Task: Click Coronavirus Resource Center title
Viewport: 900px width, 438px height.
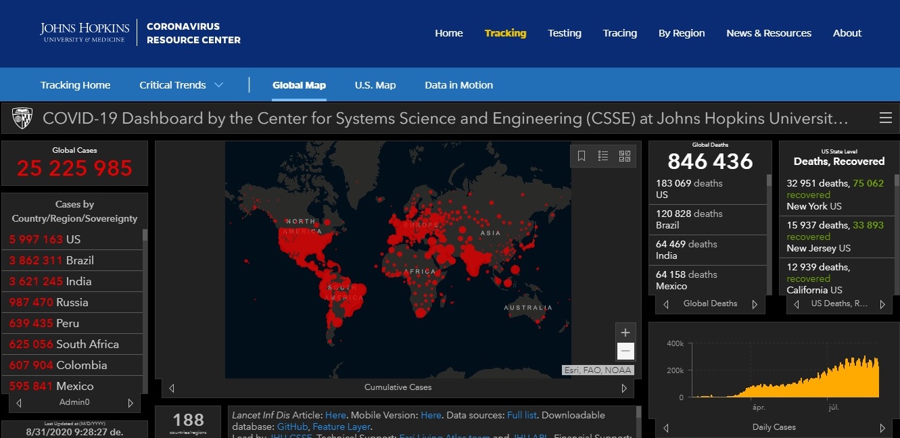Action: pyautogui.click(x=193, y=33)
